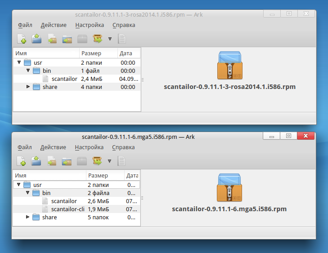
Task: Click Add folder icon in rosa2014 window
Action: pos(67,39)
